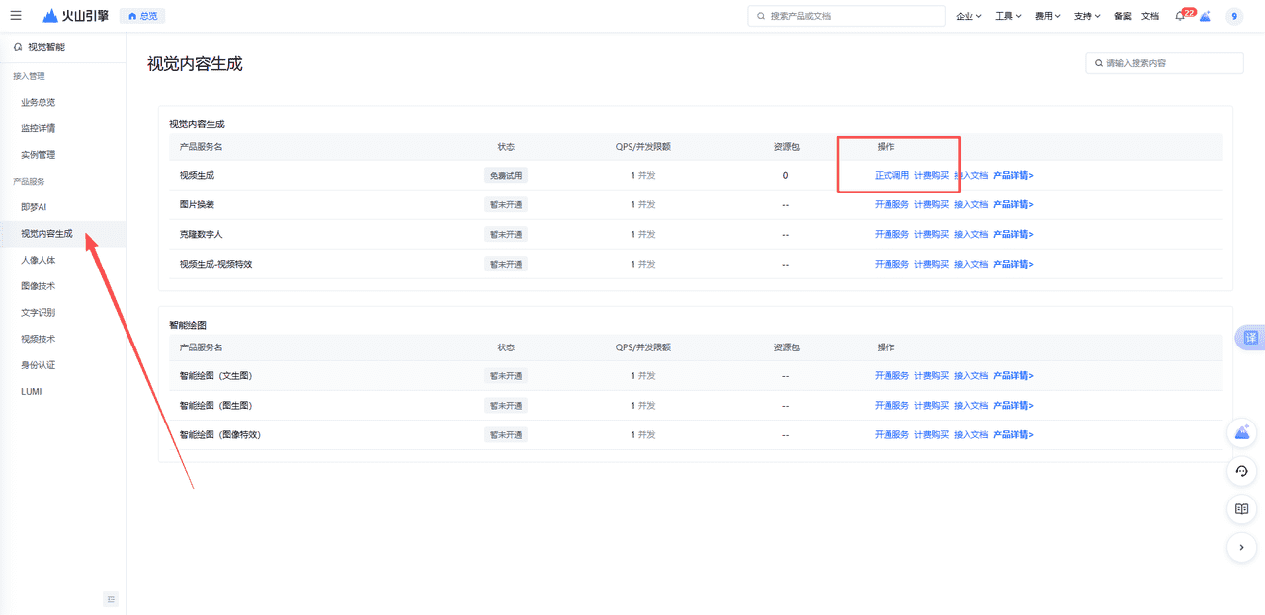Open the 费用 dropdown menu

(x=1048, y=17)
